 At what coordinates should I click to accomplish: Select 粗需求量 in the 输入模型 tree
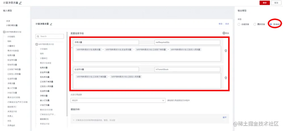11,55
